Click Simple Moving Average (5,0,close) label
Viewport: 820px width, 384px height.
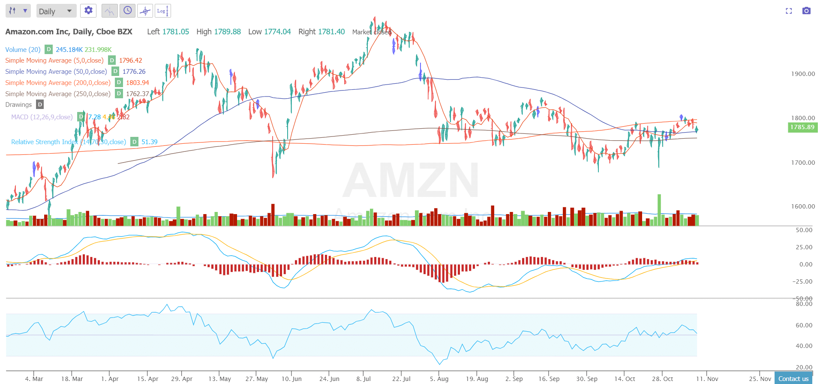click(54, 60)
